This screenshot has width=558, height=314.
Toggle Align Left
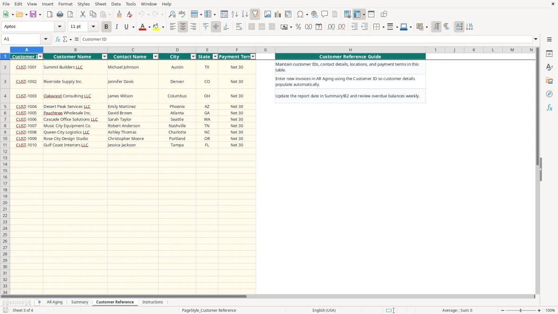click(173, 27)
